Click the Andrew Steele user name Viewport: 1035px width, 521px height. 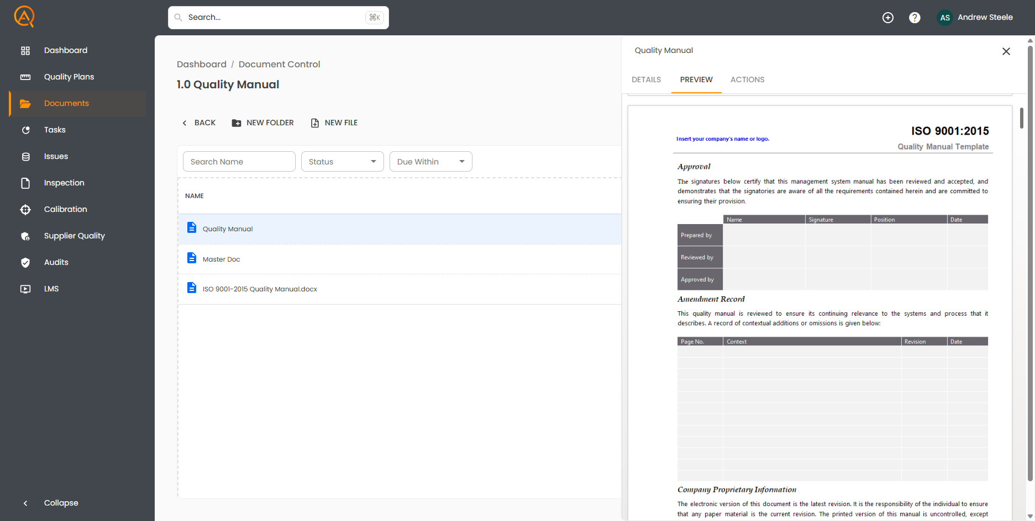985,18
